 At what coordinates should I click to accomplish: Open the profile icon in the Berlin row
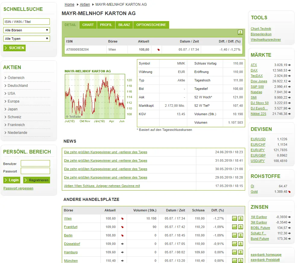241,235
